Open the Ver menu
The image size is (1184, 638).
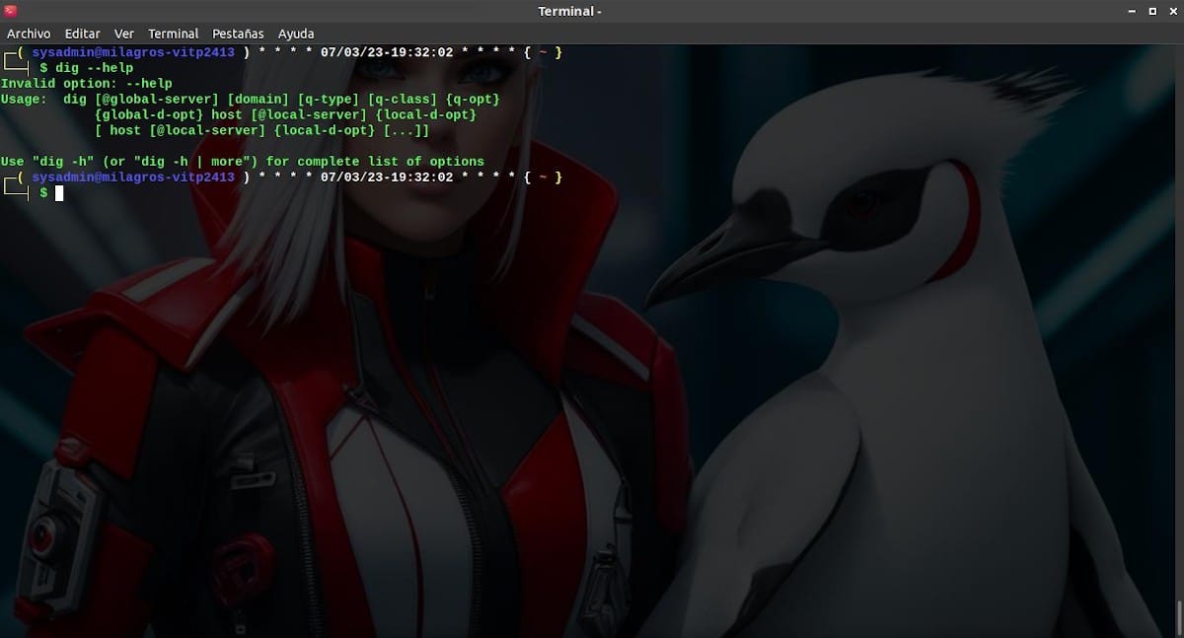(124, 34)
